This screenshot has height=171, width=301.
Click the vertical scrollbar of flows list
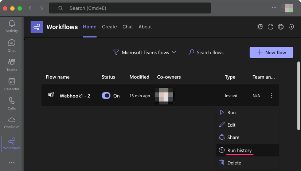[298, 96]
